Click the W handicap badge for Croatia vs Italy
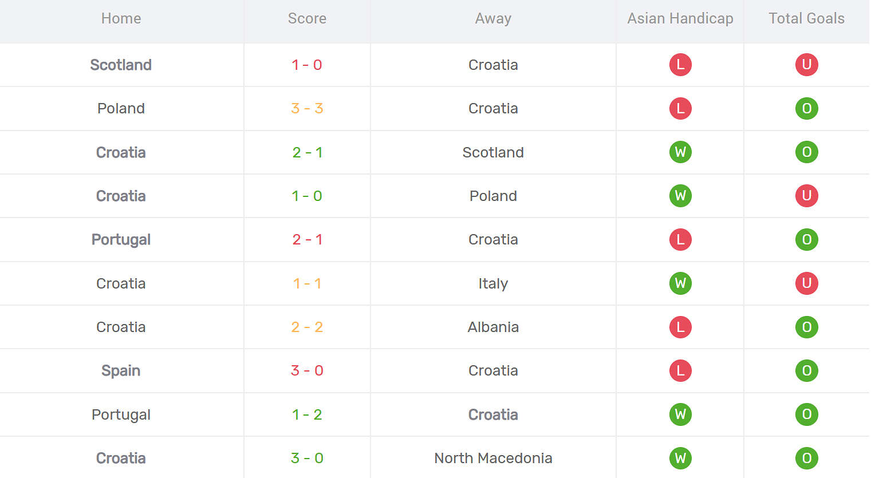 680,283
